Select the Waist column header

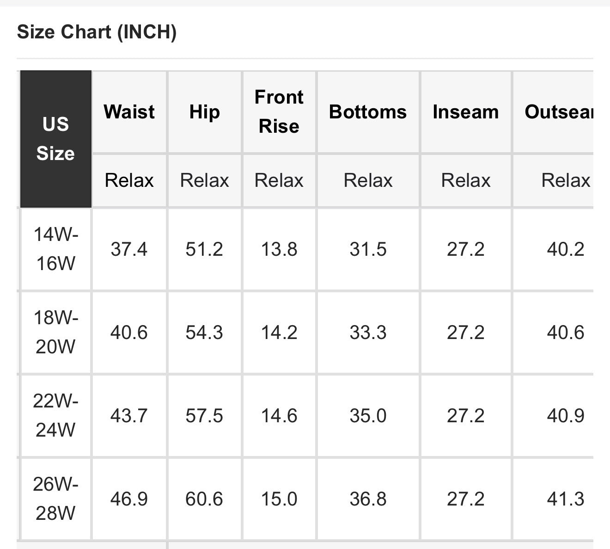point(129,112)
